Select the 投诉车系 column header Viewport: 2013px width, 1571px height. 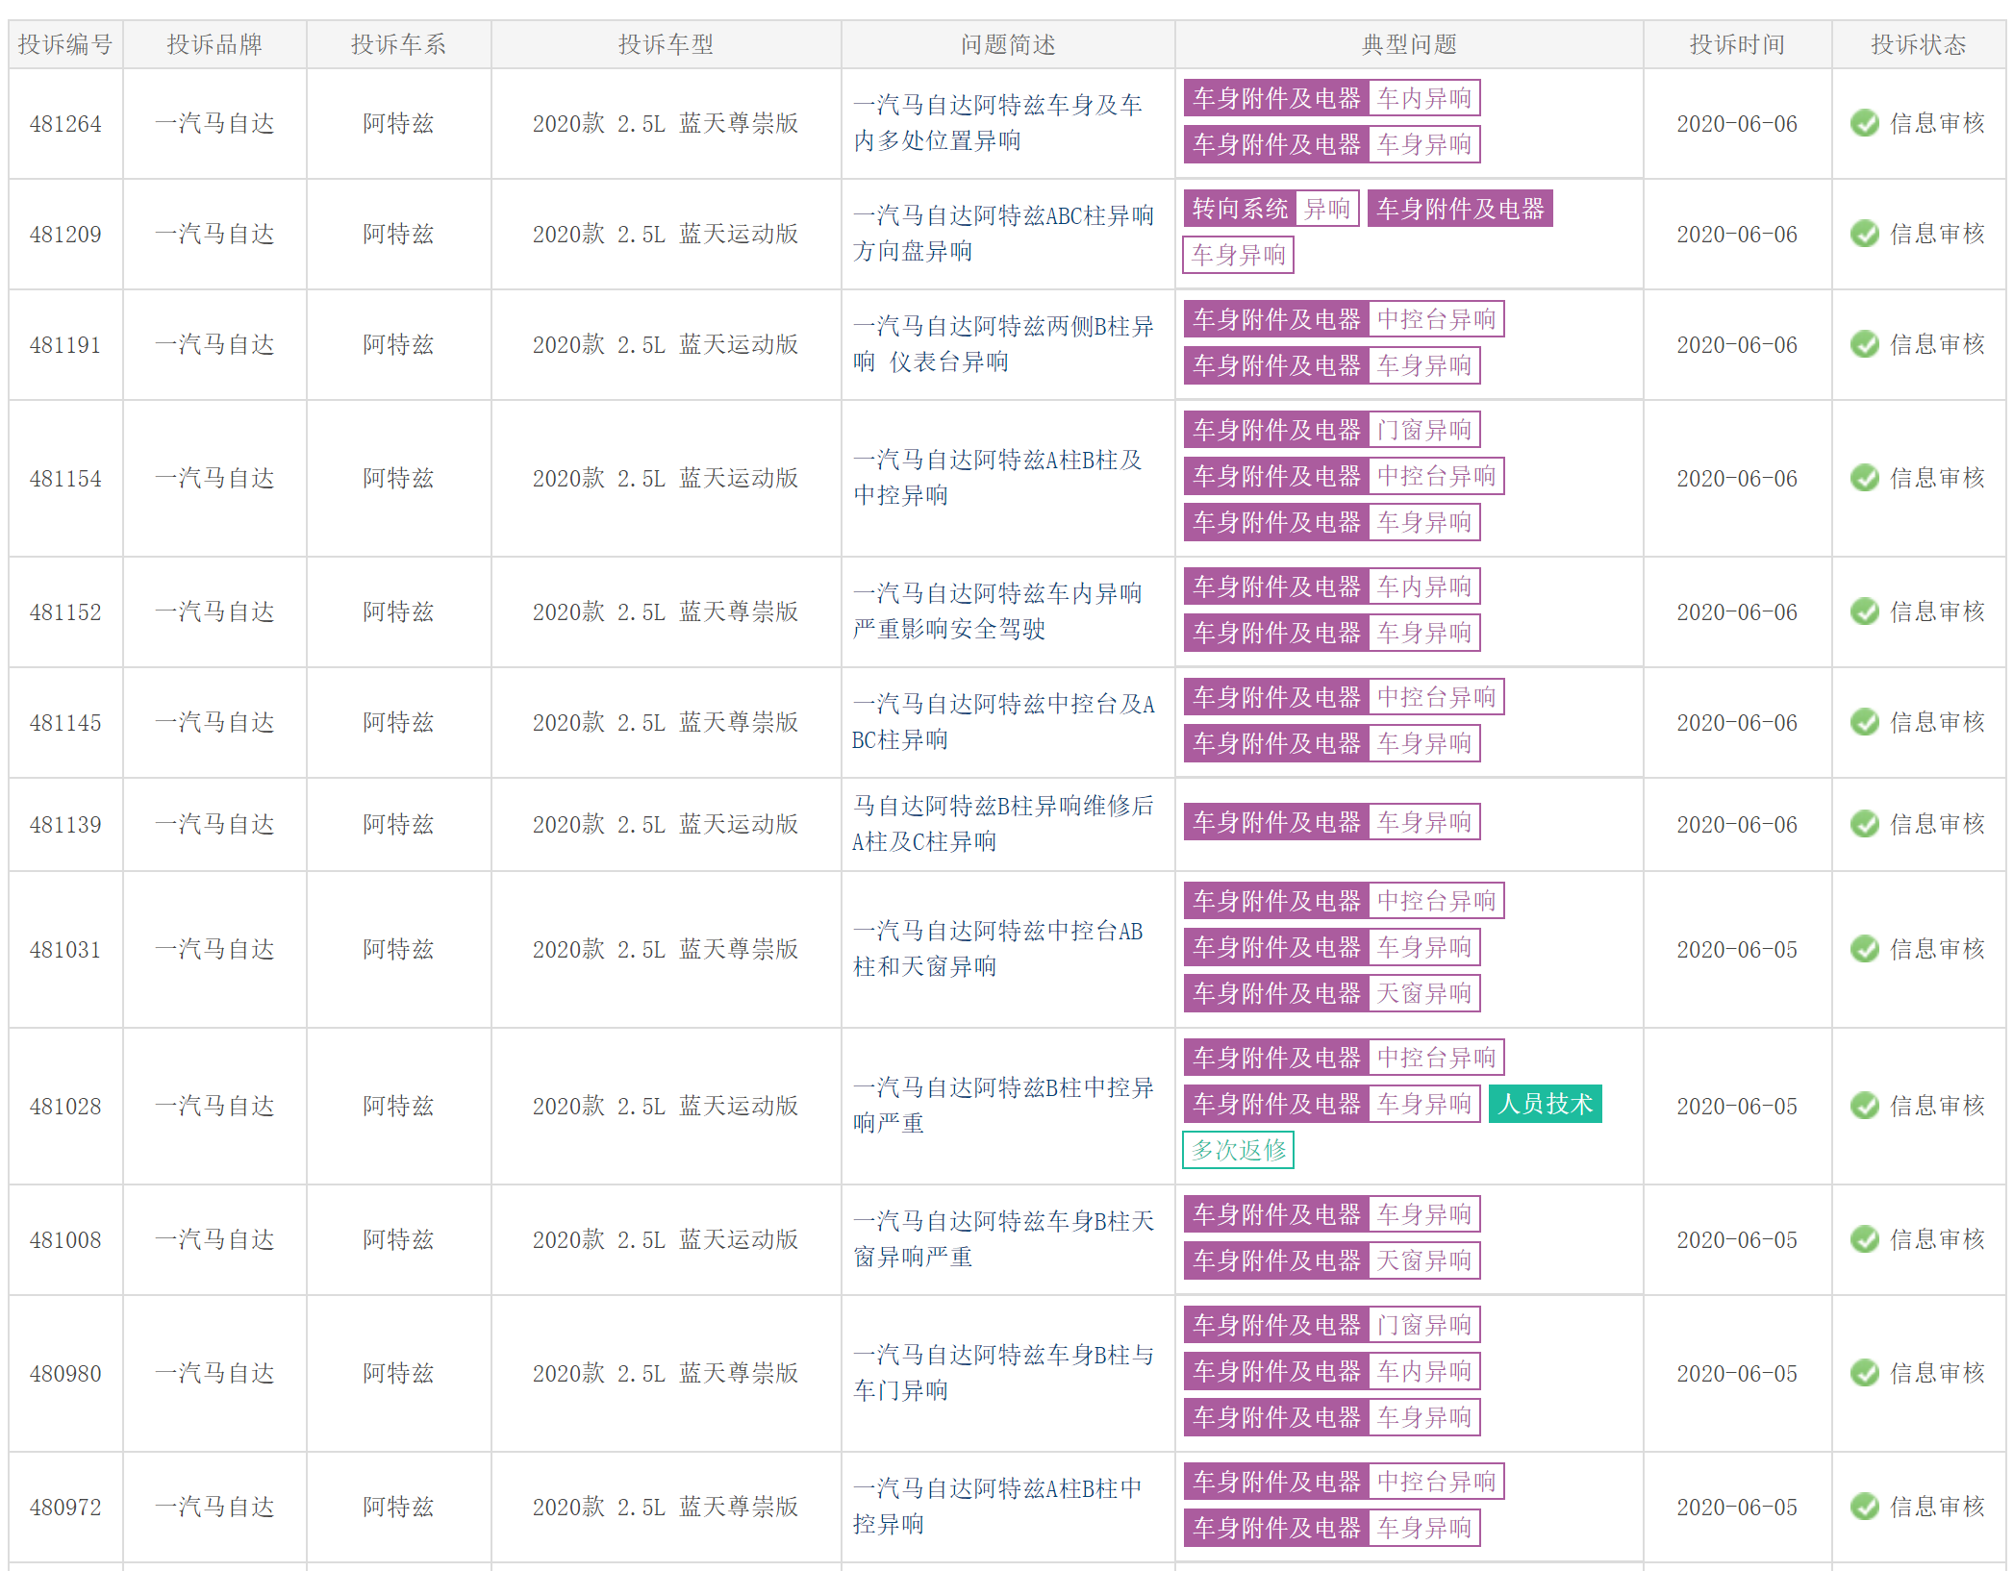398,45
